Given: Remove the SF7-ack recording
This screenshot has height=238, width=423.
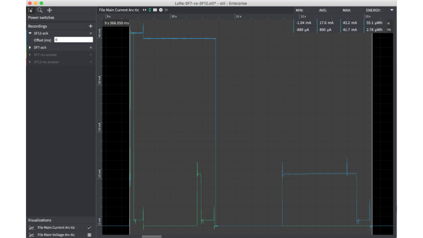Looking at the screenshot, I should point(91,48).
